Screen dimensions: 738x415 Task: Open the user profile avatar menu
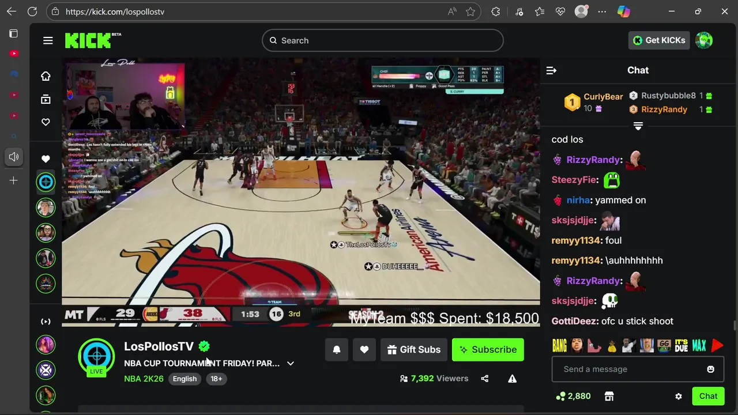tap(704, 40)
